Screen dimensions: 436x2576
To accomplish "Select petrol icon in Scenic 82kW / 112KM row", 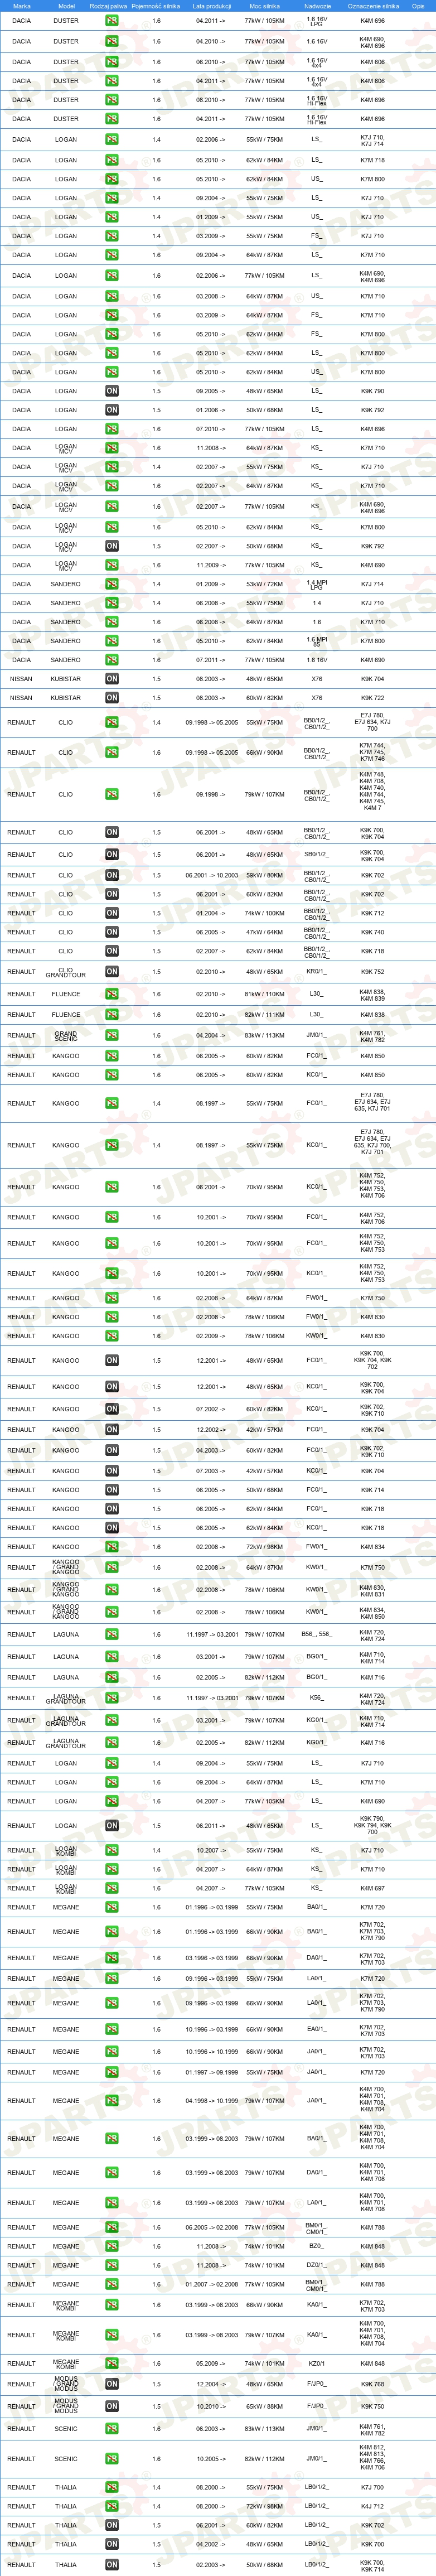I will pos(112,2459).
